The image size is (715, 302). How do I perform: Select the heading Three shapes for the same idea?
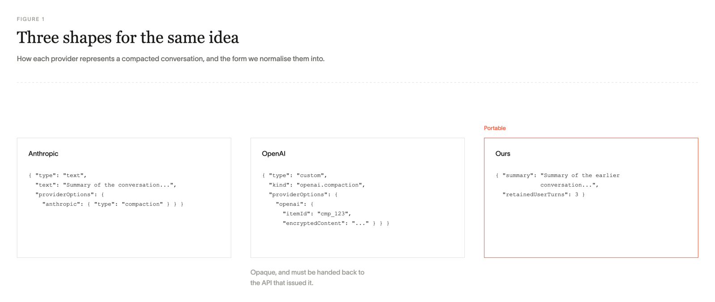pyautogui.click(x=128, y=37)
